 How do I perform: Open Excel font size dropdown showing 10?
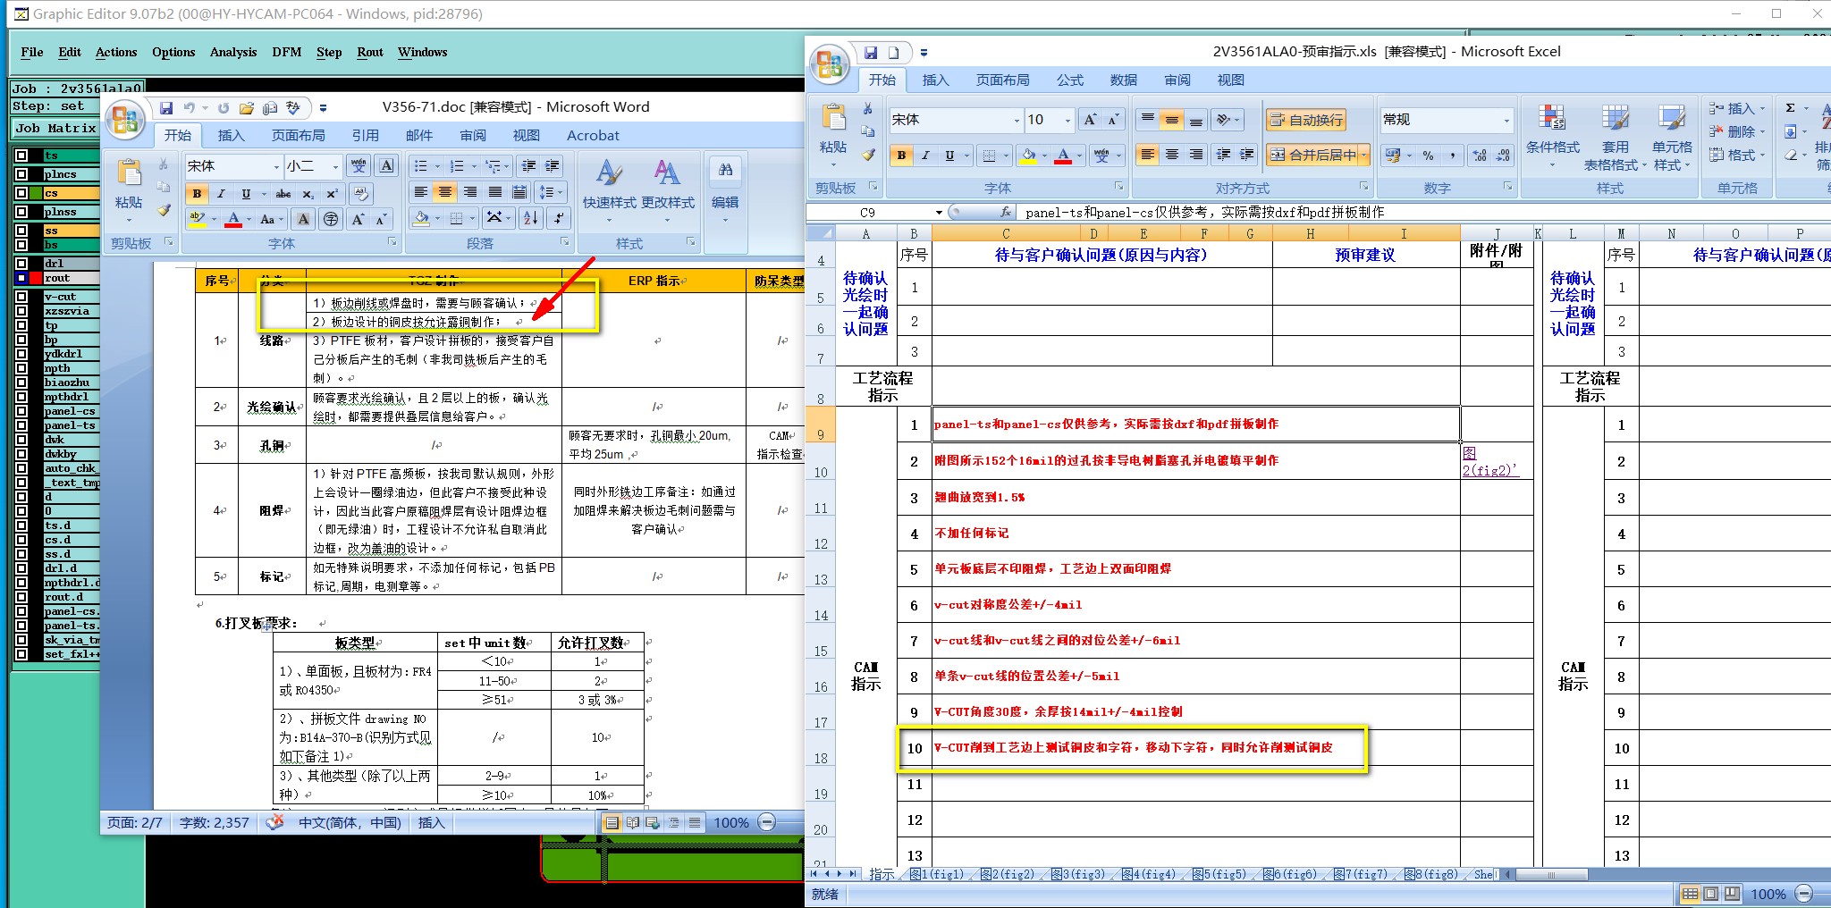1067,120
